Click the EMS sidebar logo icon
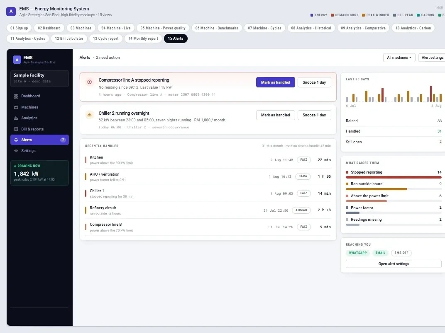Viewport: 445px width, 333px height. [x=17, y=60]
